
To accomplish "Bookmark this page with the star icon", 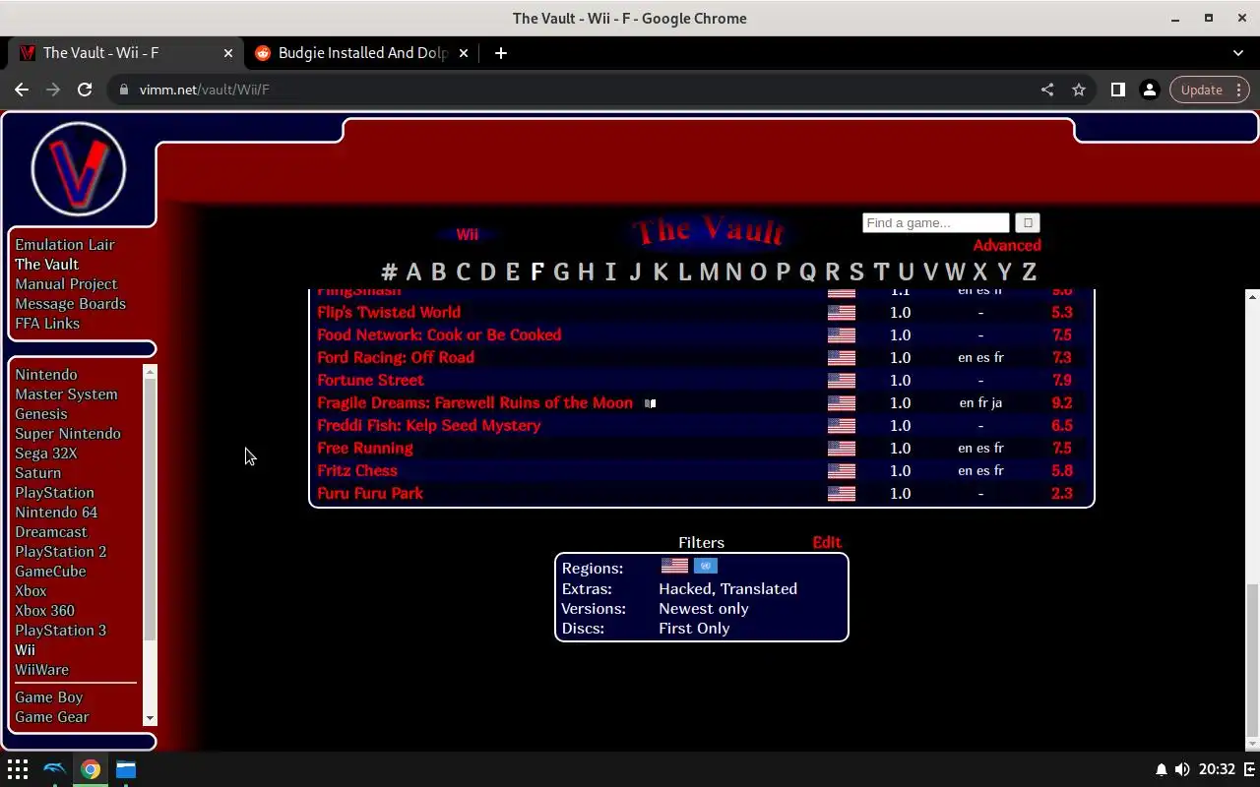I will (x=1079, y=90).
